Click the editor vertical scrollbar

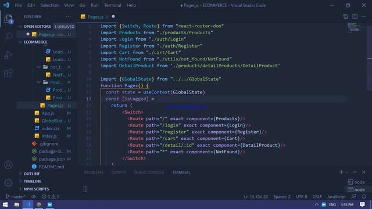(370, 57)
